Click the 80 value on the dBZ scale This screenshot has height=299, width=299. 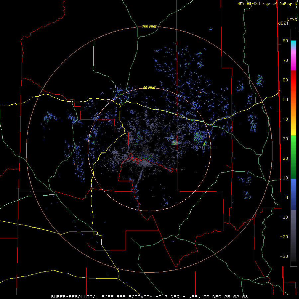tap(285, 41)
